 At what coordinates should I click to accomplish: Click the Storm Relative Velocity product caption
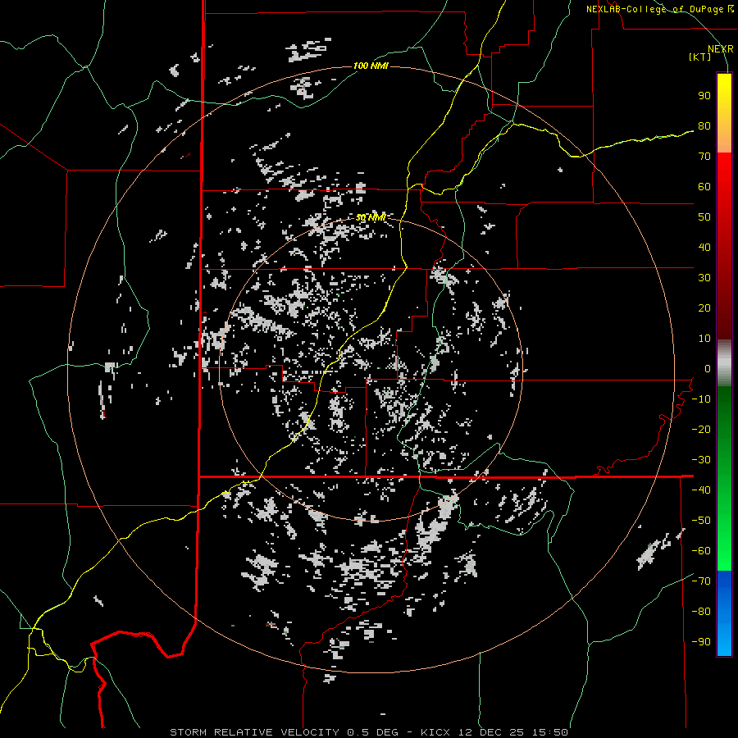pyautogui.click(x=369, y=732)
